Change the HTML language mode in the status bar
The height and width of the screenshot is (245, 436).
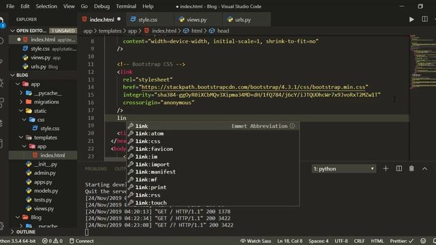[377, 241]
